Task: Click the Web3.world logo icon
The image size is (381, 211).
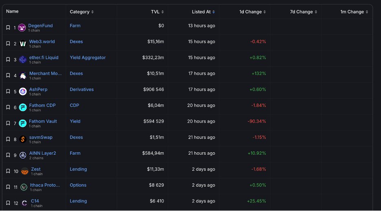Action: 23,44
